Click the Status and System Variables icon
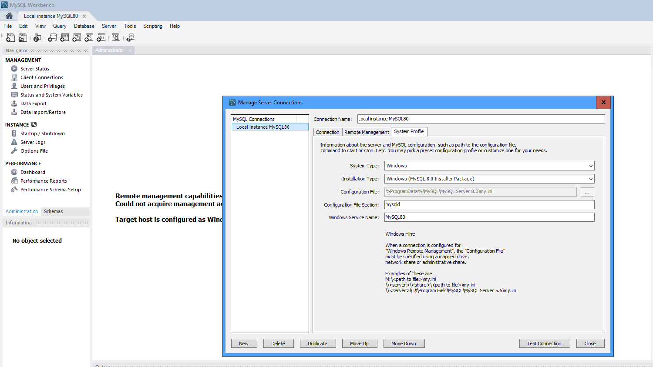The image size is (653, 367). pos(14,95)
